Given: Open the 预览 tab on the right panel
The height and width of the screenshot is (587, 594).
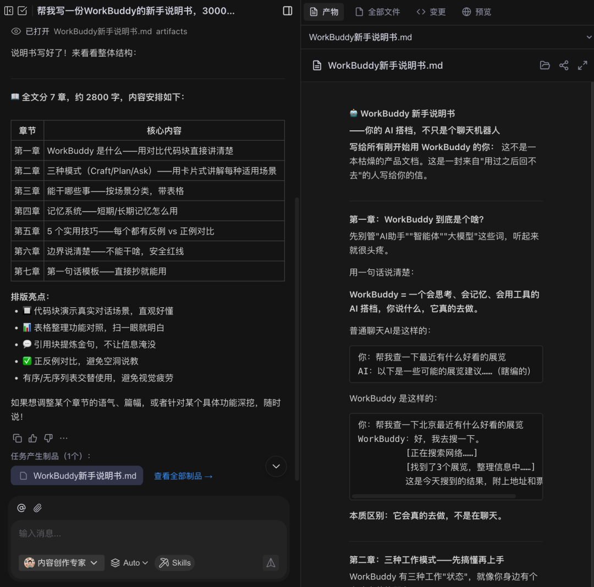Looking at the screenshot, I should click(x=476, y=12).
